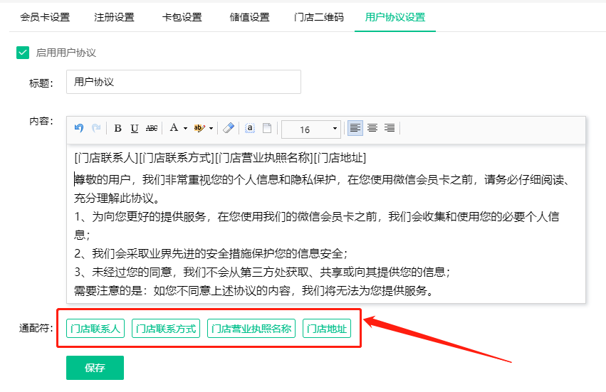Expand highlight color dropdown arrow
Image resolution: width=606 pixels, height=392 pixels.
[x=211, y=129]
